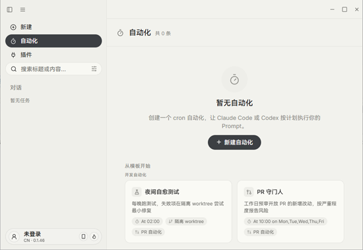363x250 pixels.
Task: Click the 新建 plus-circle icon
Action: [13, 27]
